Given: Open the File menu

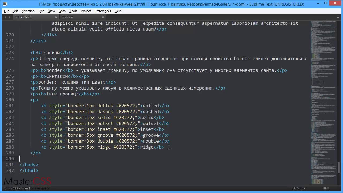Looking at the screenshot, I should point(6,11).
